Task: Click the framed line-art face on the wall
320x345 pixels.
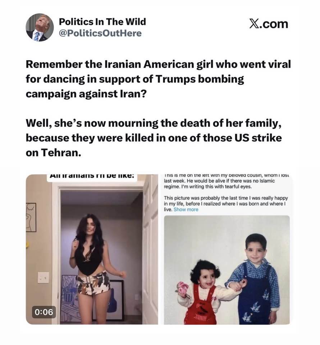Action: (31, 217)
